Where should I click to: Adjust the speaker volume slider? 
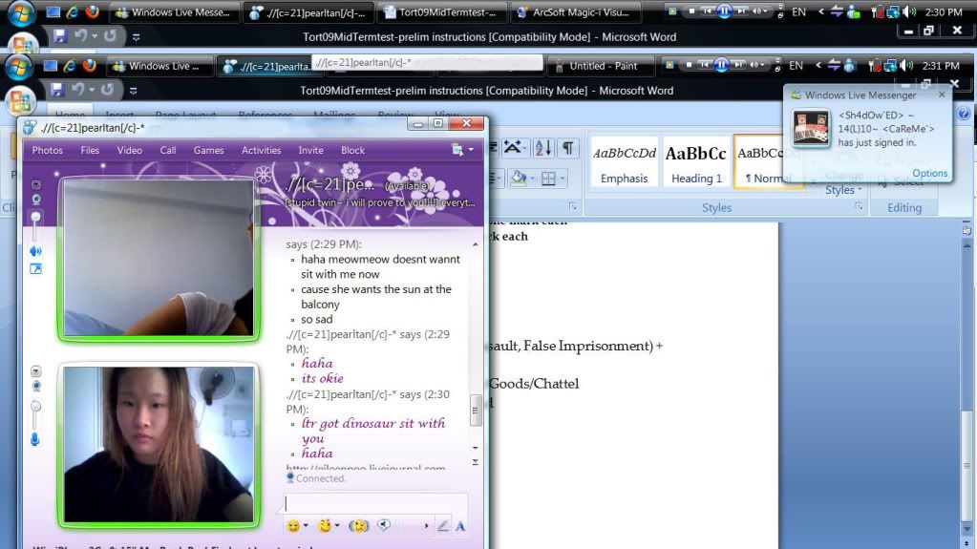pyautogui.click(x=35, y=218)
